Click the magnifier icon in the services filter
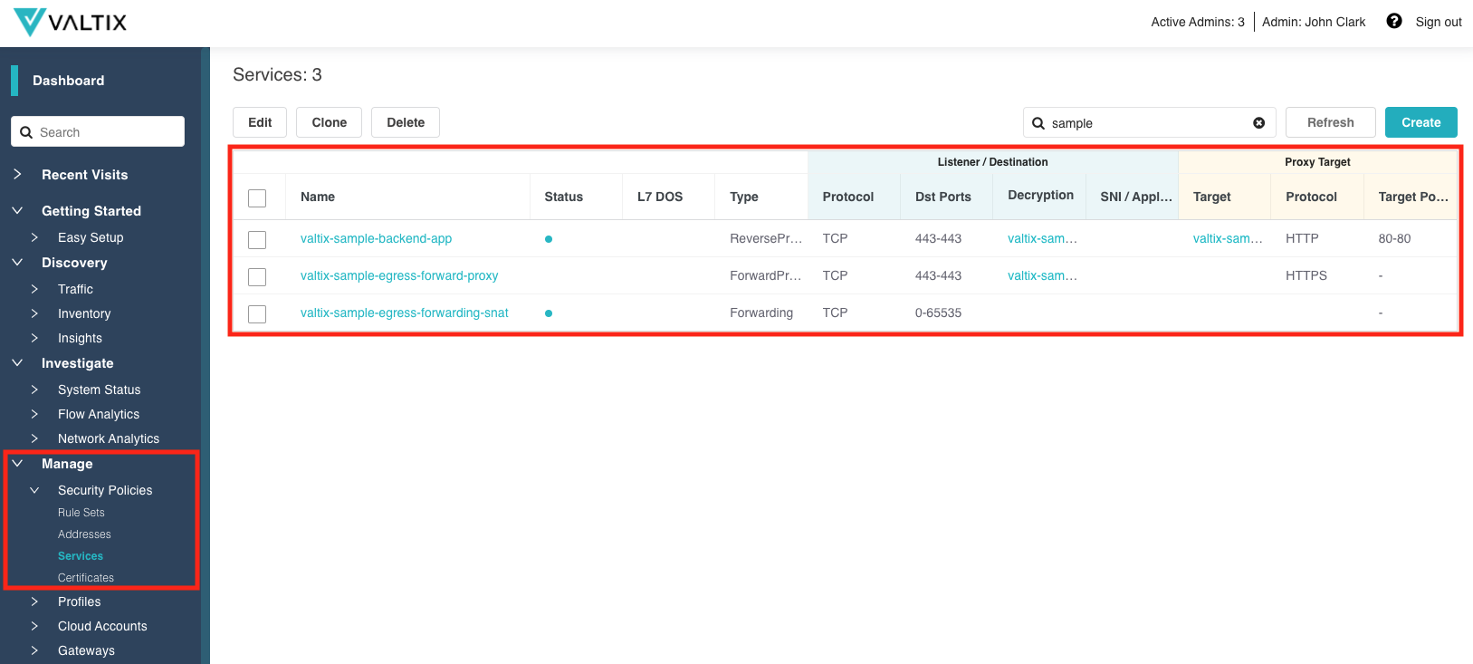 pos(1038,123)
